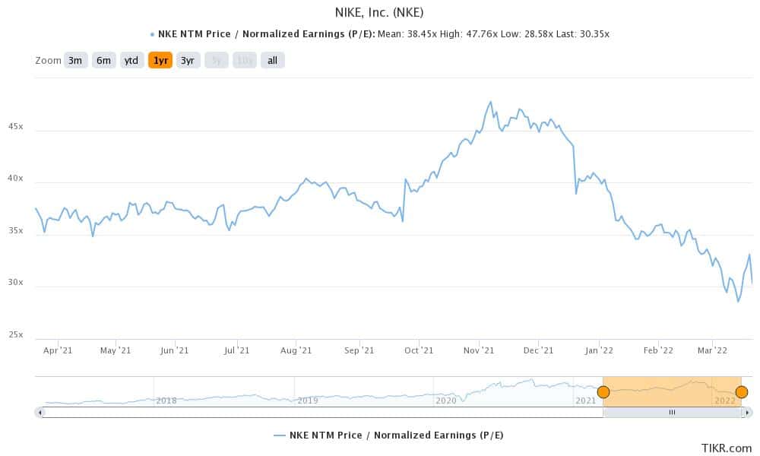Click the scrollbar right arrow
This screenshot has height=456, width=760.
(749, 413)
